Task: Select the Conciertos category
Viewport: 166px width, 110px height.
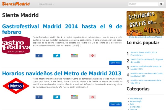Action: [x=135, y=107]
